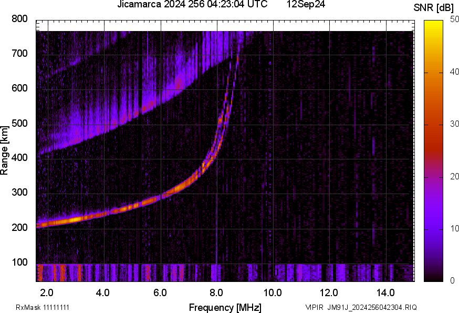Click the '4.0' frequency tick label
This screenshot has height=313, width=459.
click(x=103, y=293)
